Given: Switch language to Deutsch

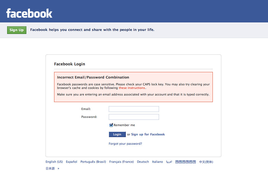Looking at the screenshot, I should (143, 162).
